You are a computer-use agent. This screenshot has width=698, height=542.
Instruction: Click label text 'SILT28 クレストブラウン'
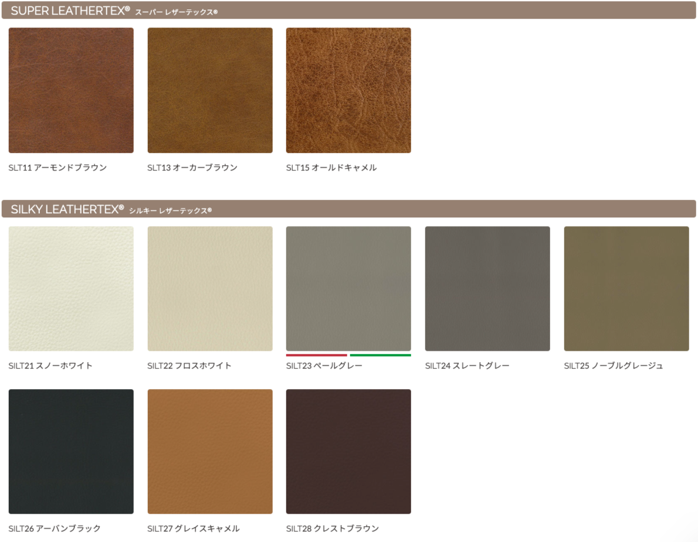point(333,528)
